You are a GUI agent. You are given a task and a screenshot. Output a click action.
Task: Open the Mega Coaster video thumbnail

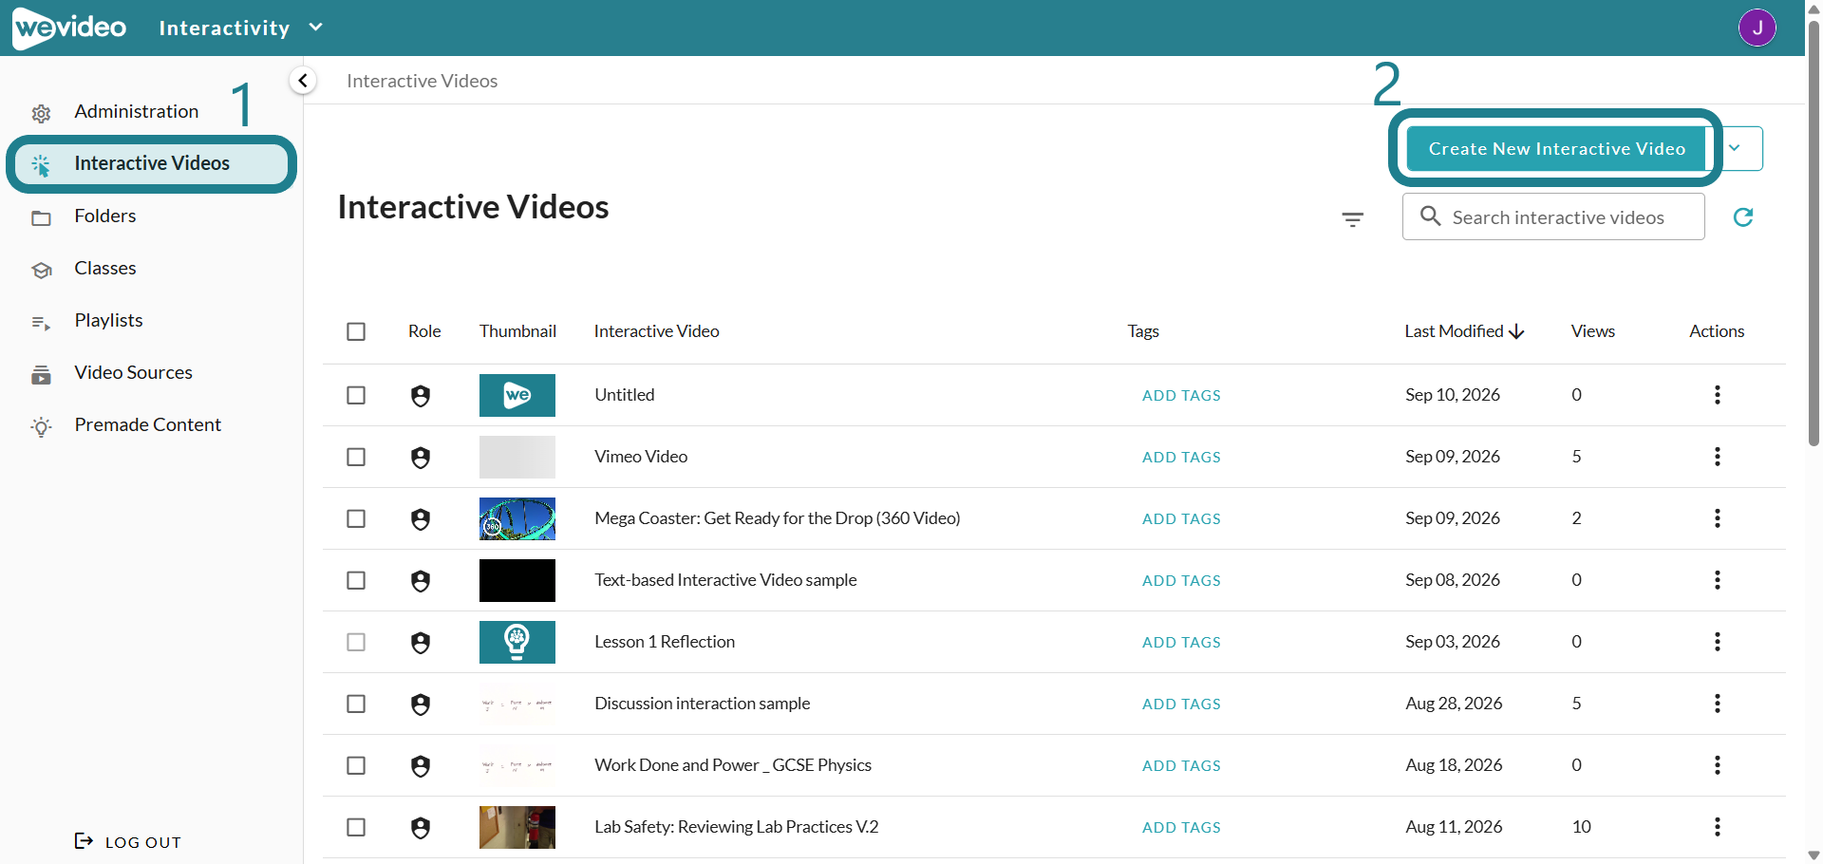point(517,518)
